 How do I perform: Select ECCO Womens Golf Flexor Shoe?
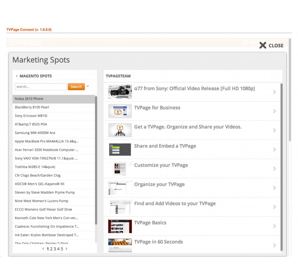[53, 210]
